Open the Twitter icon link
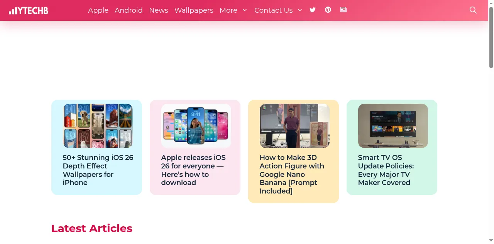The width and height of the screenshot is (494, 244). coord(313,10)
